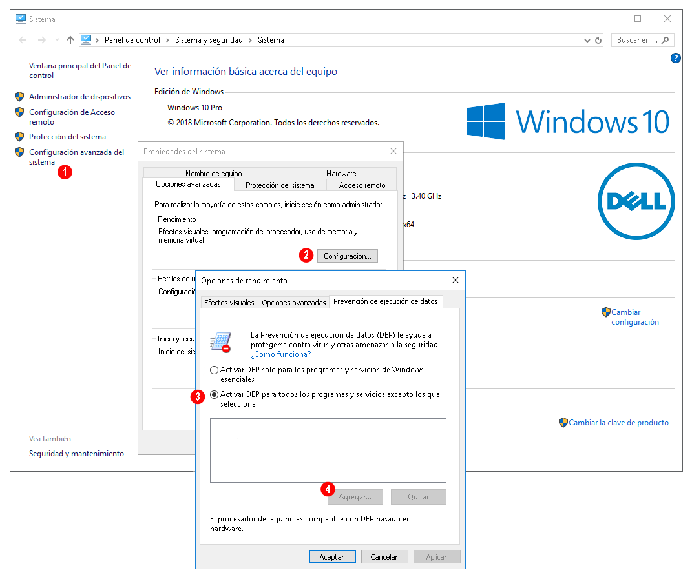This screenshot has width=692, height=575.
Task: Expand chevron after Sistema y seguridad breadcrumb
Action: [250, 40]
